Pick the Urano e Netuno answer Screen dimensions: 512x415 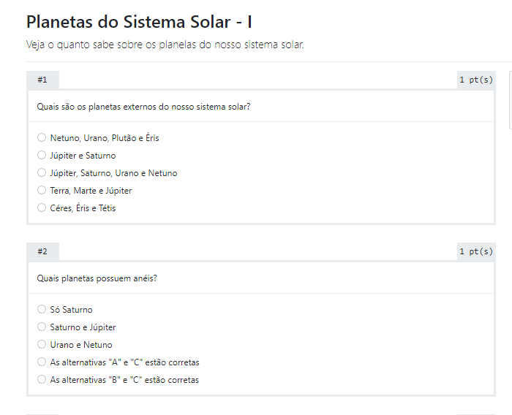pos(42,345)
